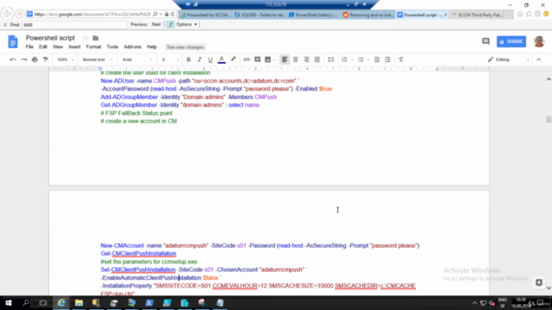
Task: Open line spacing options
Action: [331, 59]
